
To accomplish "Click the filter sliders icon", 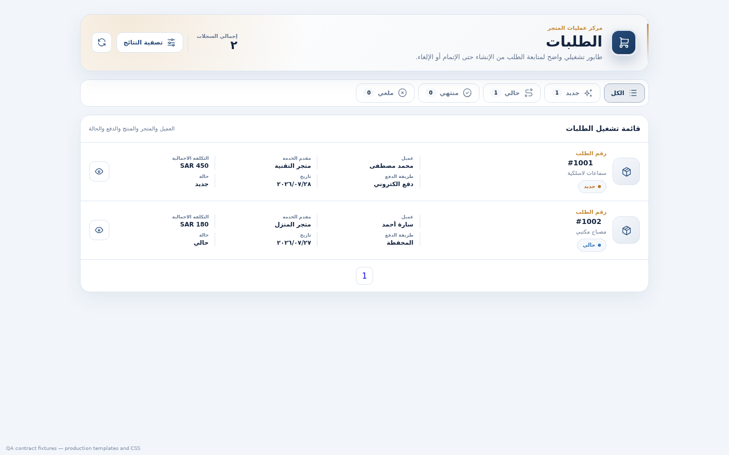I will (171, 42).
